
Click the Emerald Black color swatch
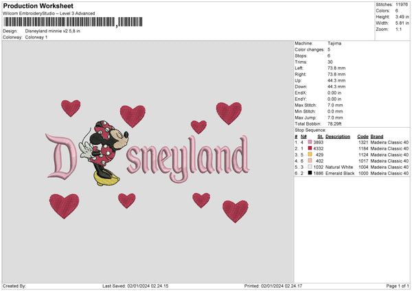point(310,173)
